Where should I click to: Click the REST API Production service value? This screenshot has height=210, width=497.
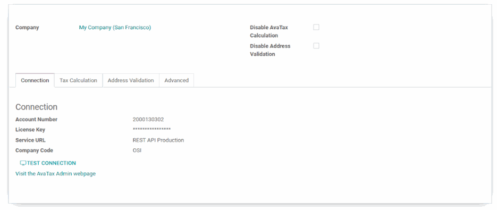tap(158, 140)
